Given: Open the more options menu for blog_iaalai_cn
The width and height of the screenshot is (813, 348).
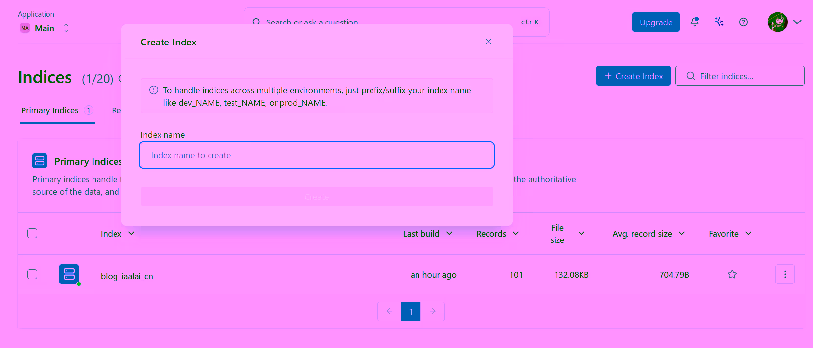Looking at the screenshot, I should pyautogui.click(x=785, y=274).
